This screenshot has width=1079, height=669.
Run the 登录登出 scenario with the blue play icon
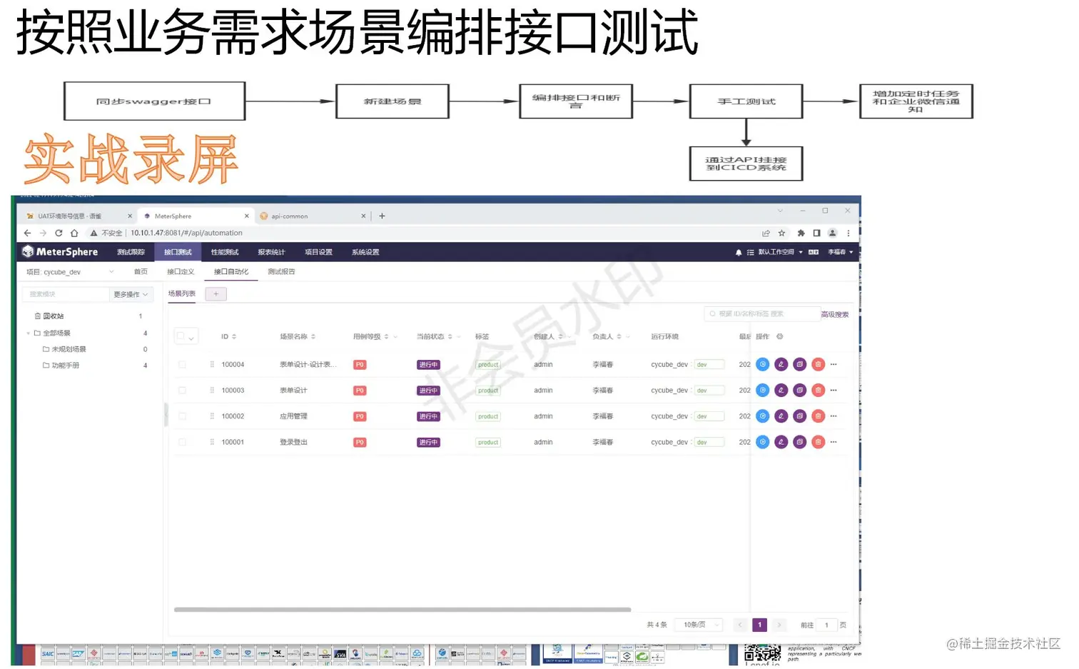(762, 441)
